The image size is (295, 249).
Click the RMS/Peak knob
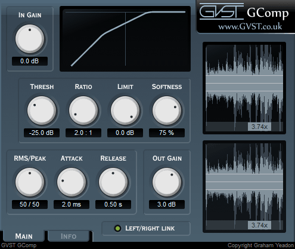pos(30,182)
